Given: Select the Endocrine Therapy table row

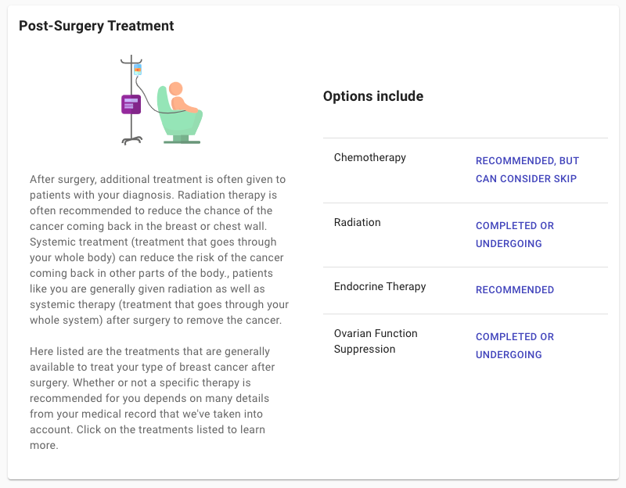Looking at the screenshot, I should (465, 290).
